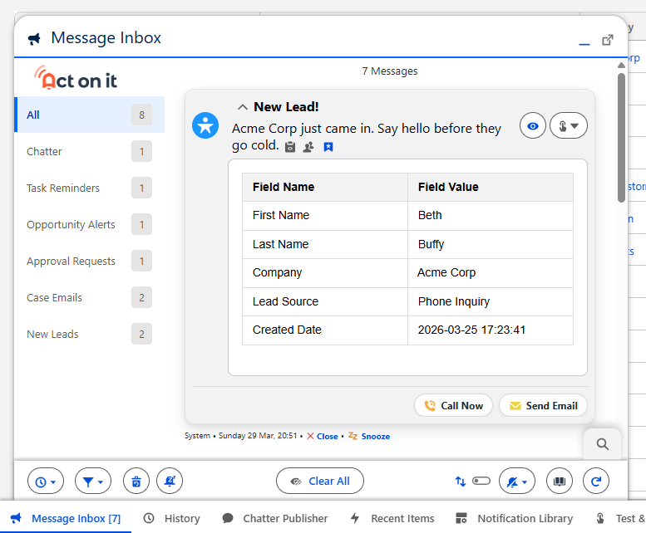Open the Chatter Publisher utility tab
Viewport: 646px width, 533px height.
[x=275, y=518]
